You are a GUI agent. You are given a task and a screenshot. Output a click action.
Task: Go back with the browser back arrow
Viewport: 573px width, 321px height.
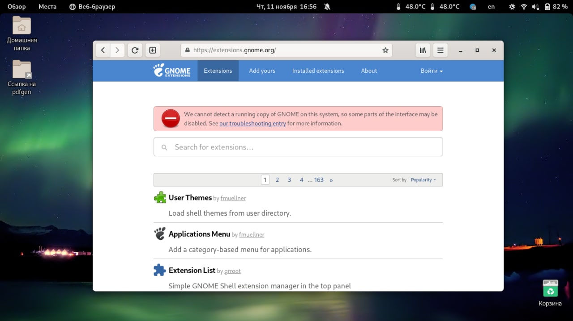(103, 50)
